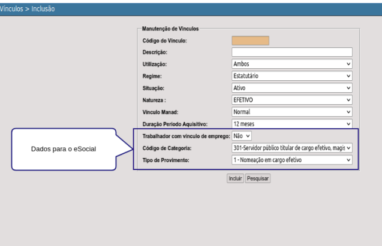Open the Vínculo Manad dropdown showing Normal
Screen dimensions: 382x246
coord(292,112)
